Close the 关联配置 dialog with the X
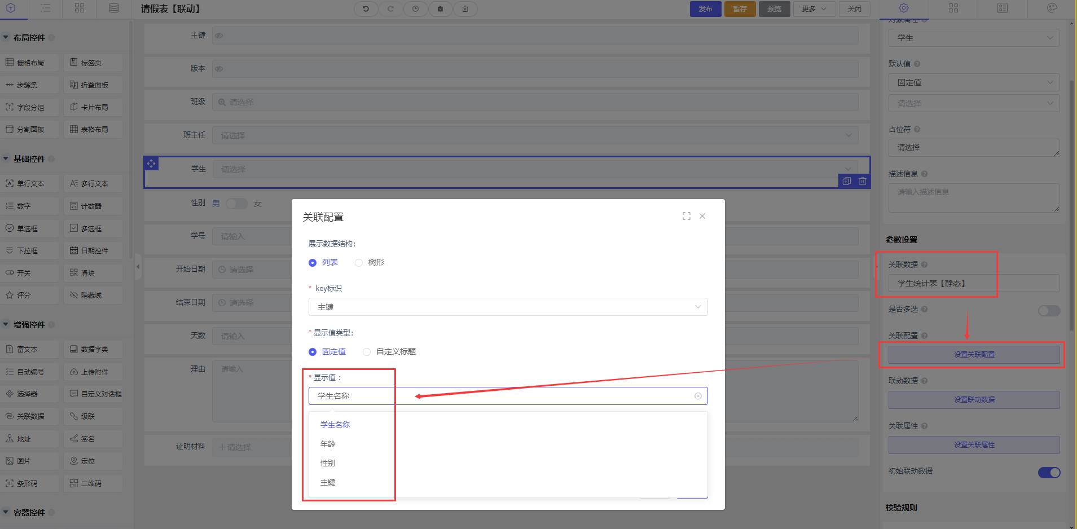This screenshot has height=529, width=1077. pos(702,216)
